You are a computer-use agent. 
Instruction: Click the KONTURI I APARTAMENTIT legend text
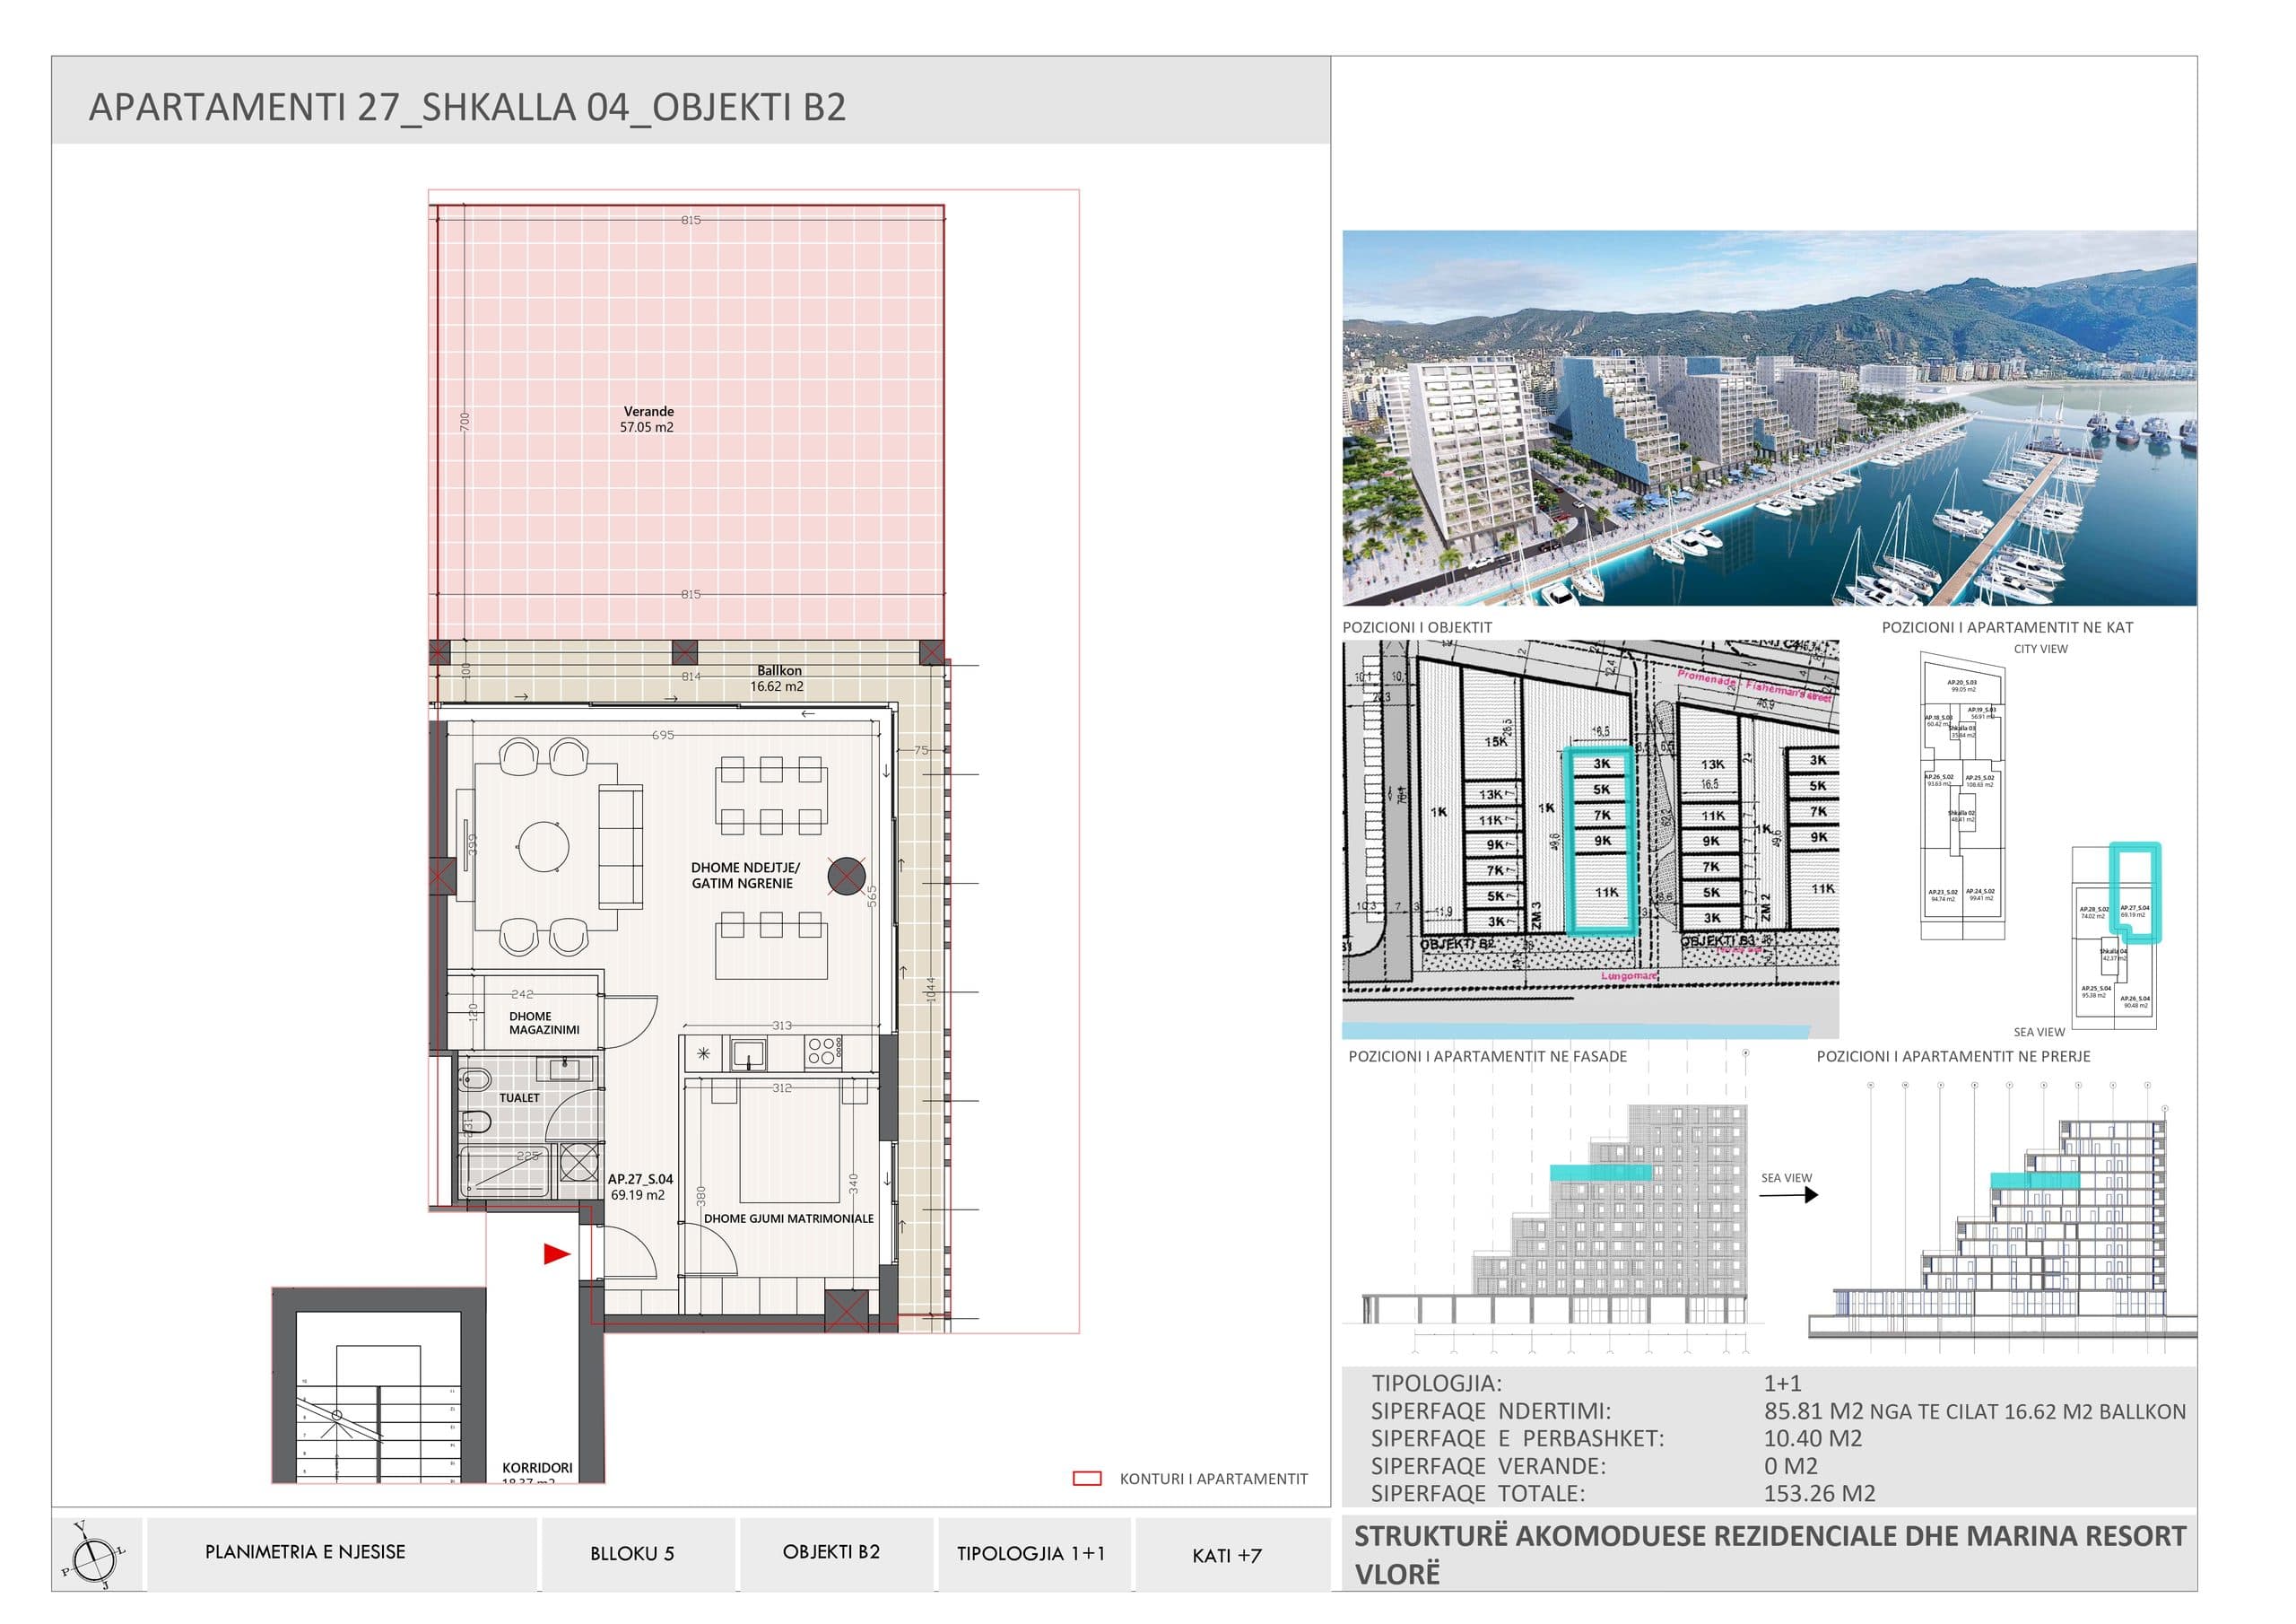coord(1213,1479)
